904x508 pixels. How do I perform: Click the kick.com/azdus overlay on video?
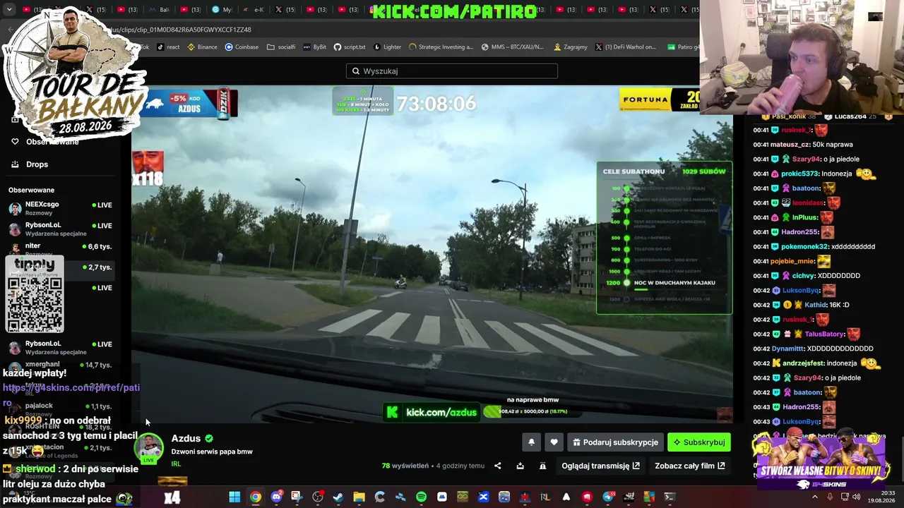click(433, 412)
